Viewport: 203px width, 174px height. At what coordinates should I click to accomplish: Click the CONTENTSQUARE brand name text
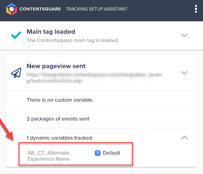40,9
